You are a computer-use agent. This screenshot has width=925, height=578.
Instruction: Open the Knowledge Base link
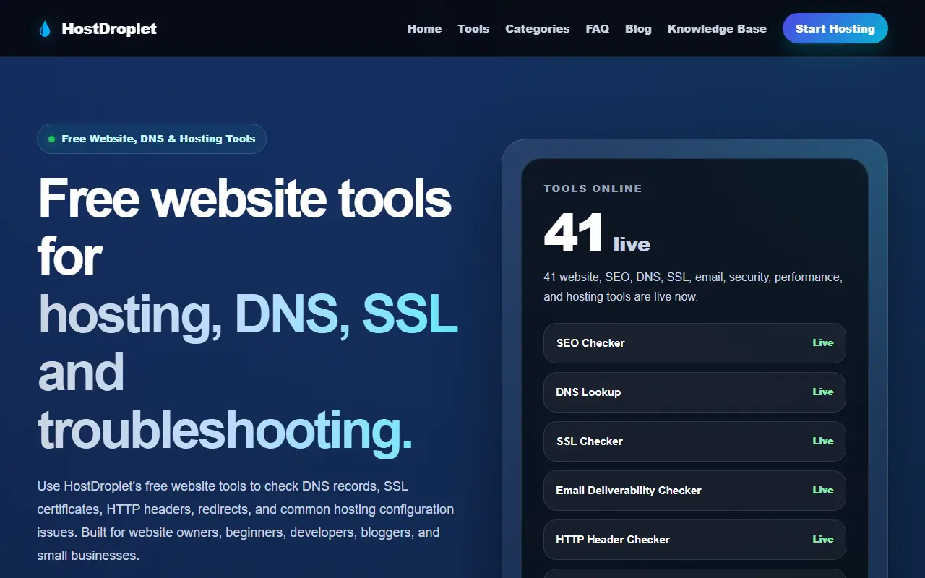[717, 29]
